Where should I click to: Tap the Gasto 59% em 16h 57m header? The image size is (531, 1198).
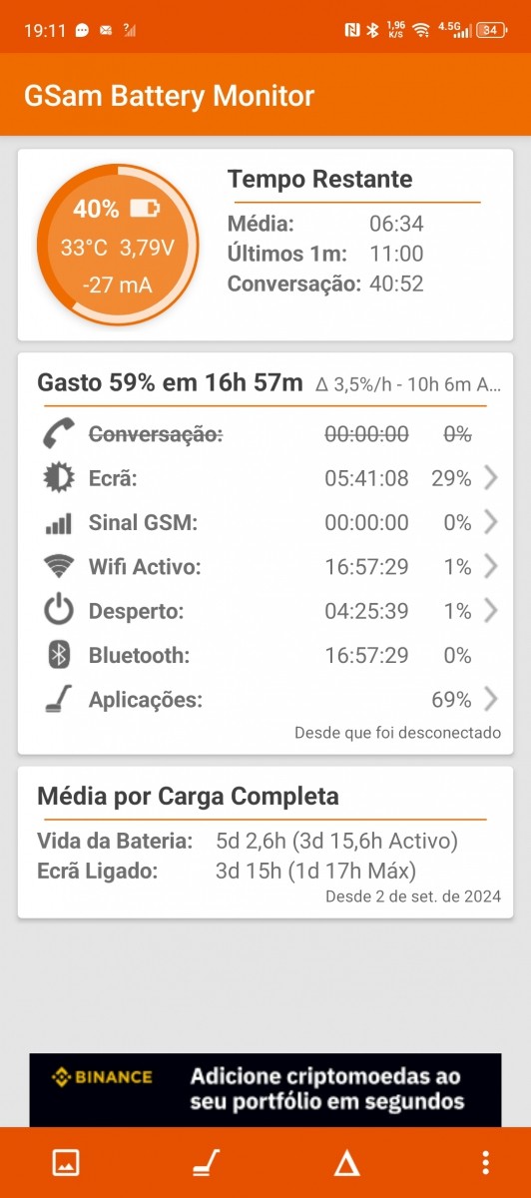(170, 382)
